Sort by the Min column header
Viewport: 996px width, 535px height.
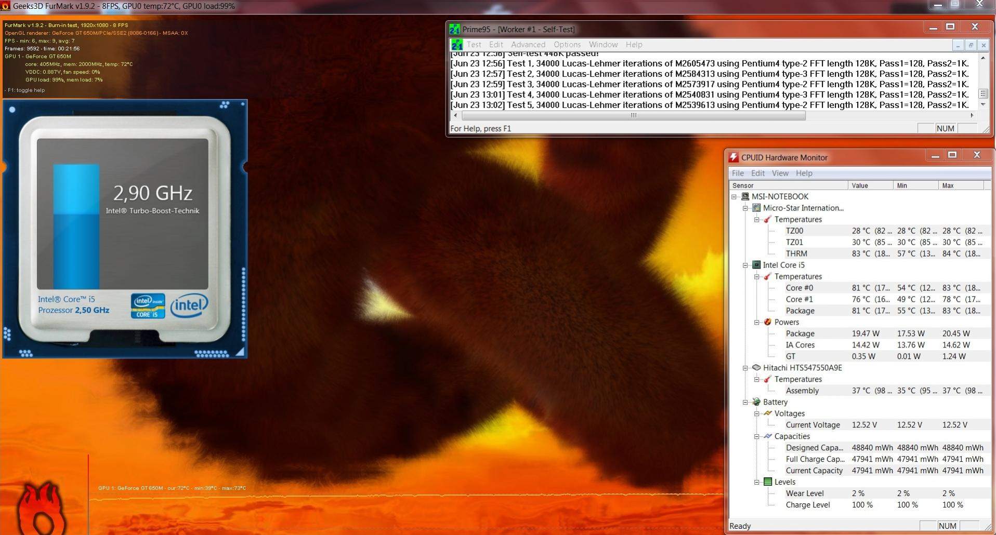pyautogui.click(x=915, y=185)
